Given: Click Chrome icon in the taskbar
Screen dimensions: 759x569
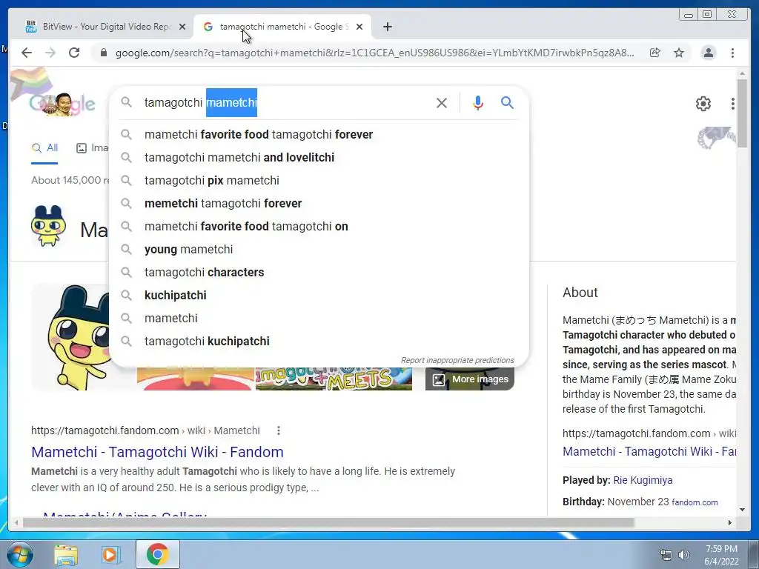Looking at the screenshot, I should pyautogui.click(x=157, y=554).
